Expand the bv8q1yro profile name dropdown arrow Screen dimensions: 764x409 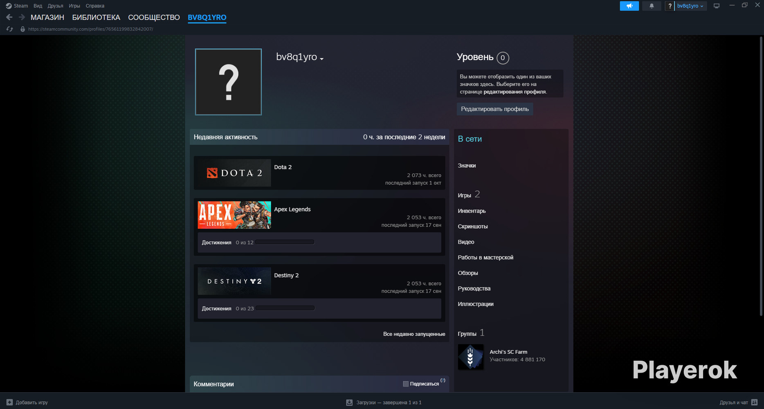322,59
